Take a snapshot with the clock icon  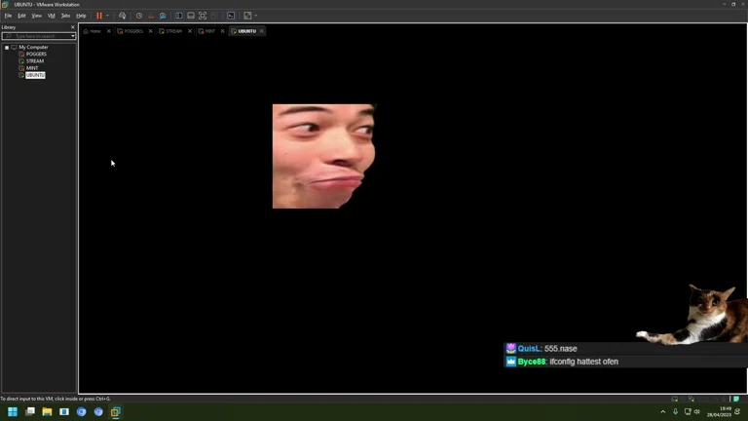point(139,16)
